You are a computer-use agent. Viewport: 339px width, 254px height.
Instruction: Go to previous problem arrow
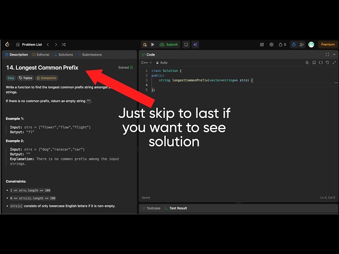click(48, 44)
